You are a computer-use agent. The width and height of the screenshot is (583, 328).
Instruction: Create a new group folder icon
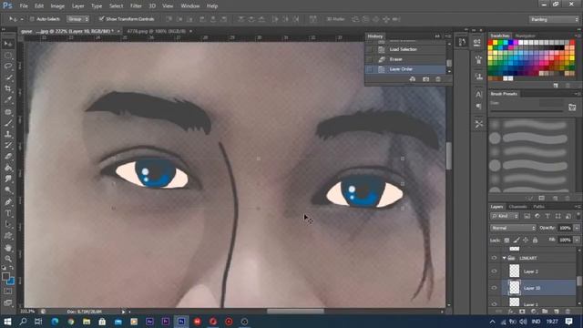click(x=545, y=312)
